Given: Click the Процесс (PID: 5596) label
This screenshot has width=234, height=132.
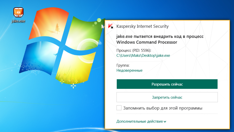Looking at the screenshot, I should click(134, 50).
